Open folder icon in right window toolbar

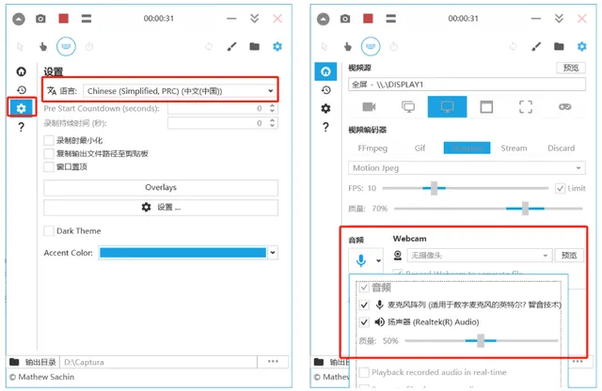click(559, 47)
